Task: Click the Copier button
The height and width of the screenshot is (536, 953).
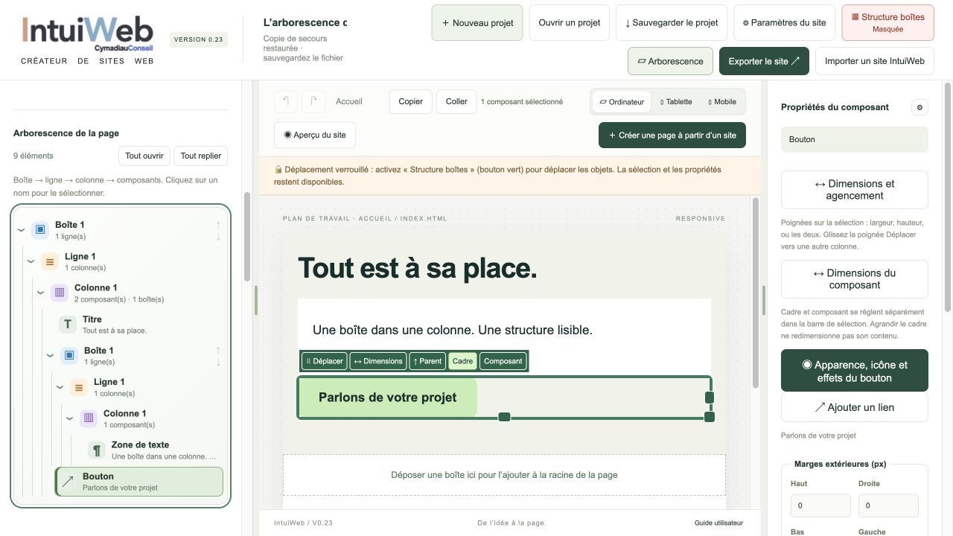Action: pos(411,102)
